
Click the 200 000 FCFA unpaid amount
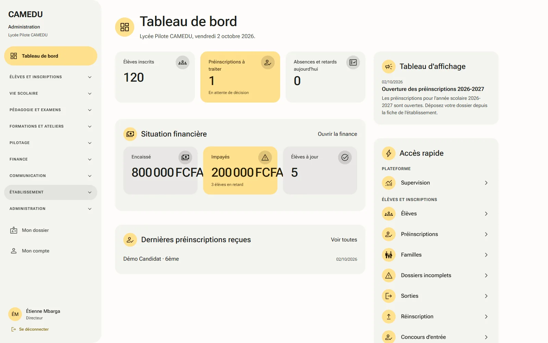pyautogui.click(x=247, y=173)
